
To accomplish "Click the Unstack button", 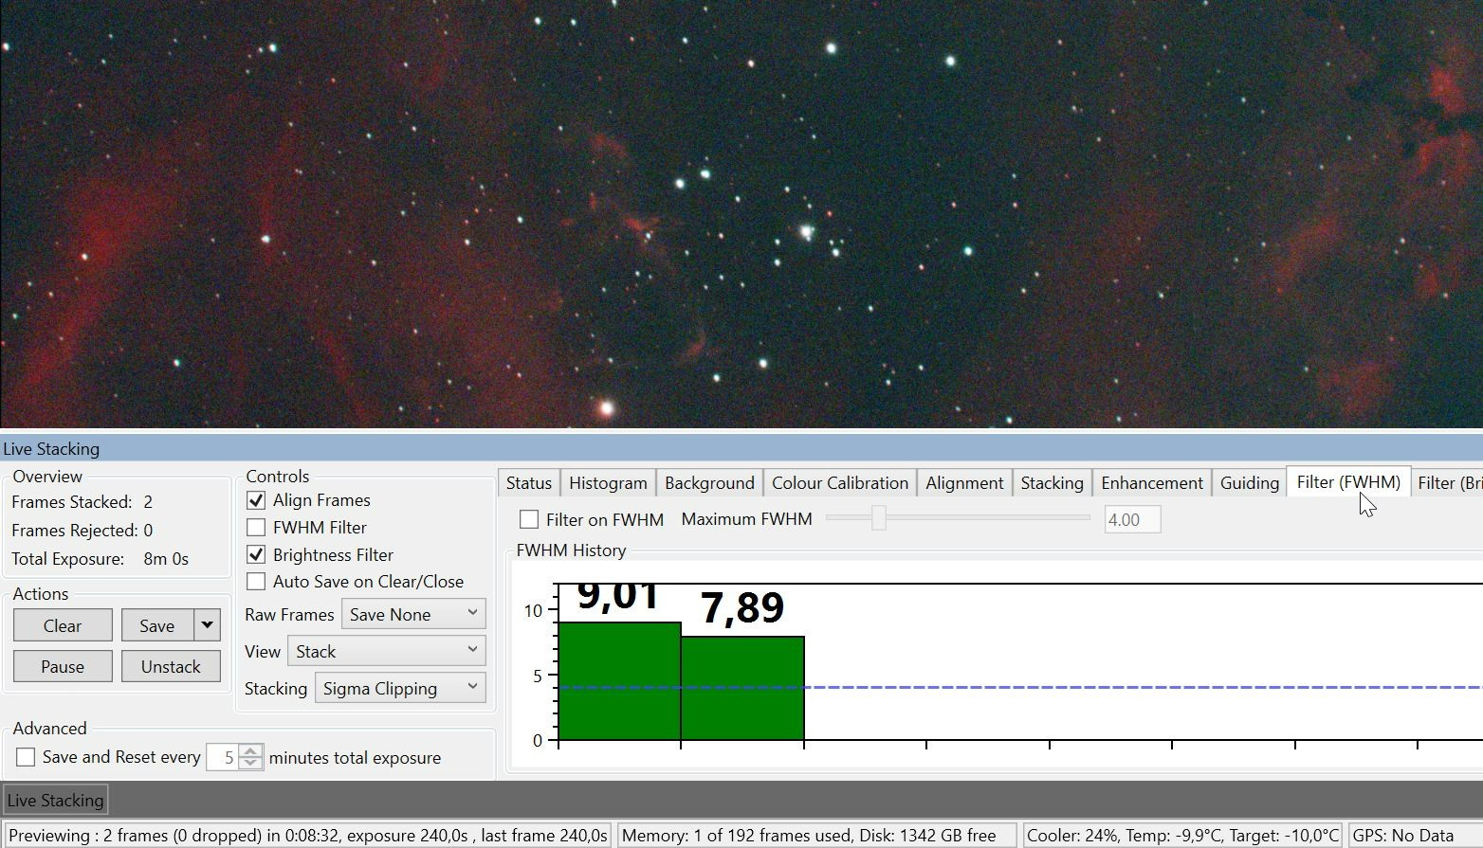I will 171,666.
